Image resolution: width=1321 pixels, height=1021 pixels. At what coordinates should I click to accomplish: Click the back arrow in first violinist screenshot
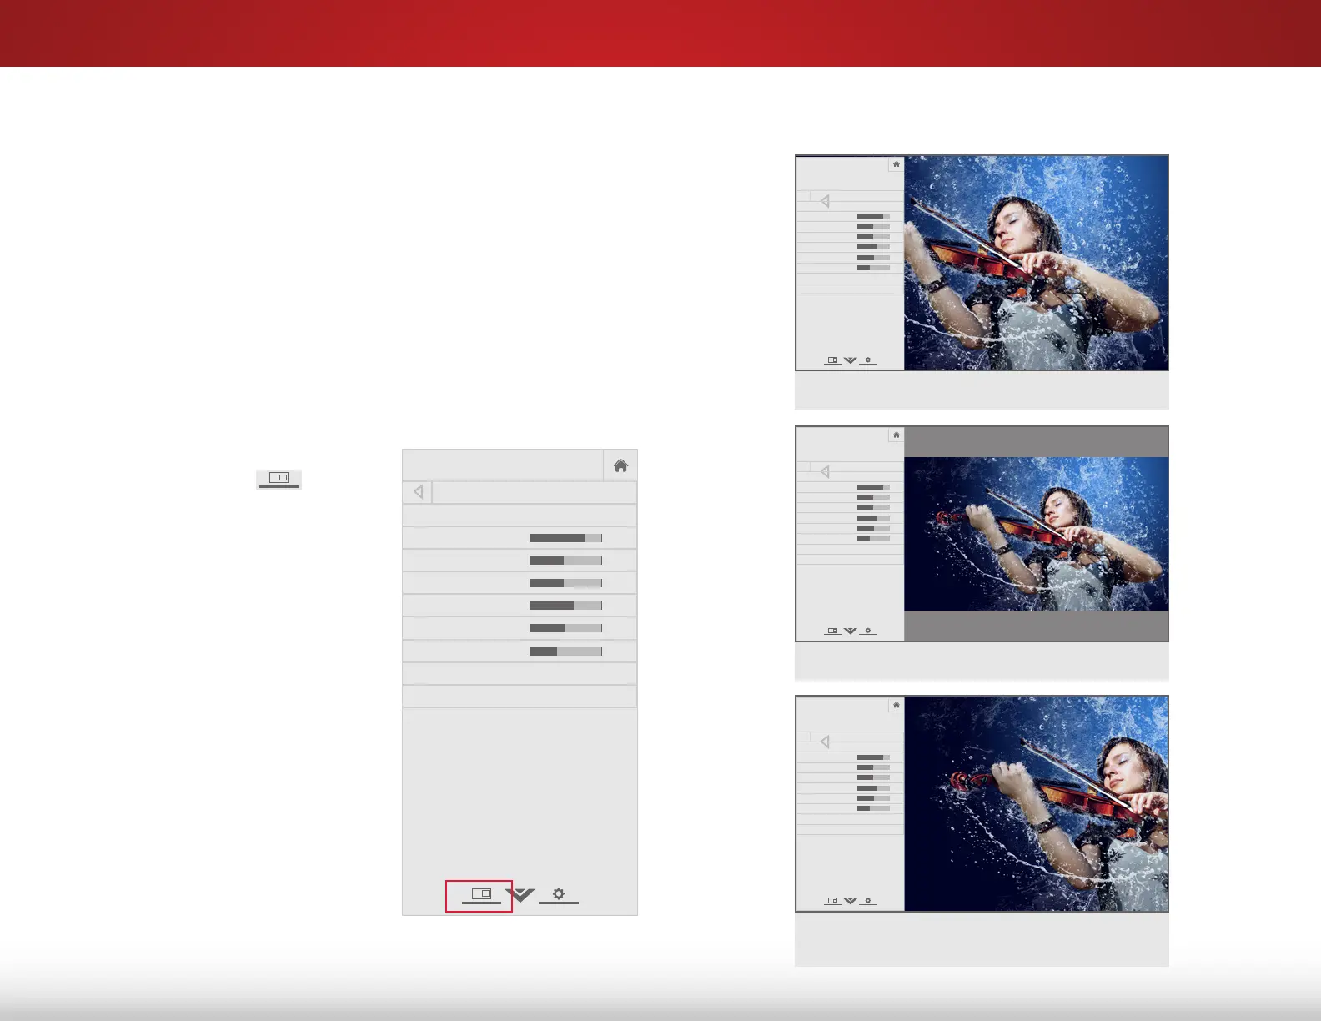point(825,201)
